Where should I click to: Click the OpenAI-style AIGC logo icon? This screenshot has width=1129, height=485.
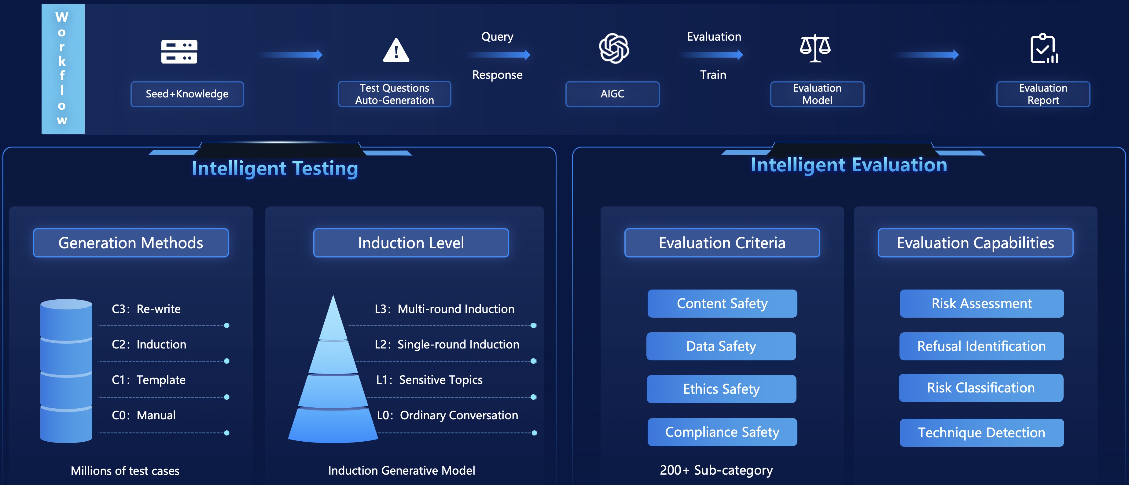(x=614, y=48)
